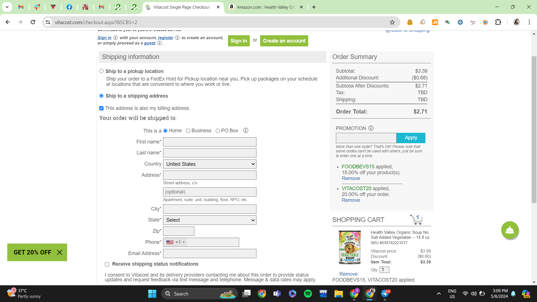Switch to the Facebook browser tab

pos(69,7)
